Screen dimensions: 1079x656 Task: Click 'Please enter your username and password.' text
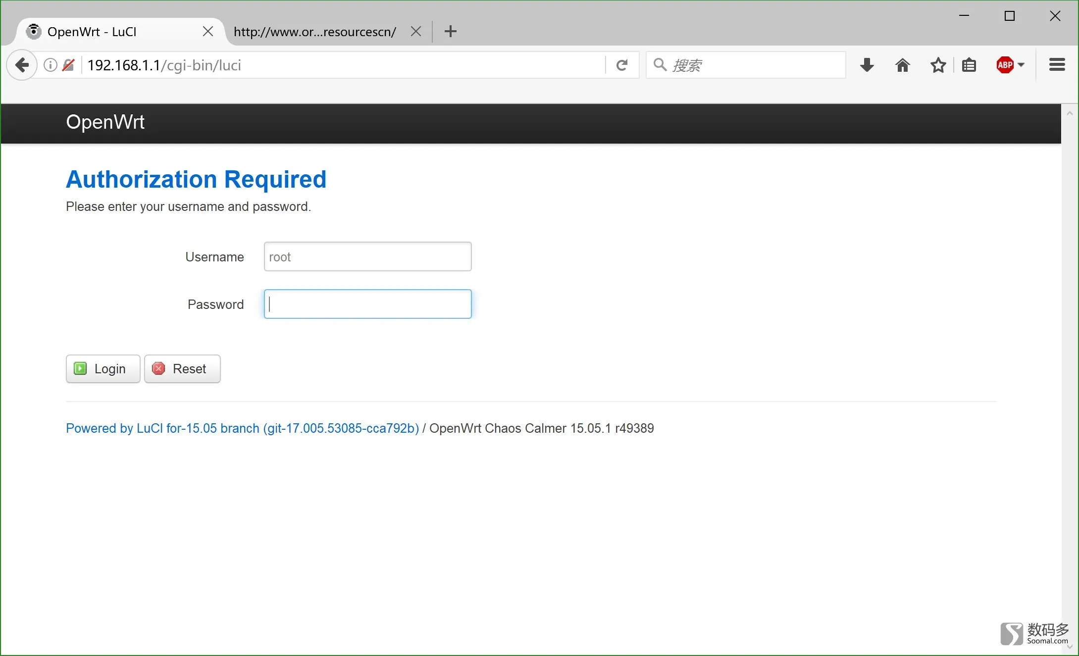click(x=189, y=206)
